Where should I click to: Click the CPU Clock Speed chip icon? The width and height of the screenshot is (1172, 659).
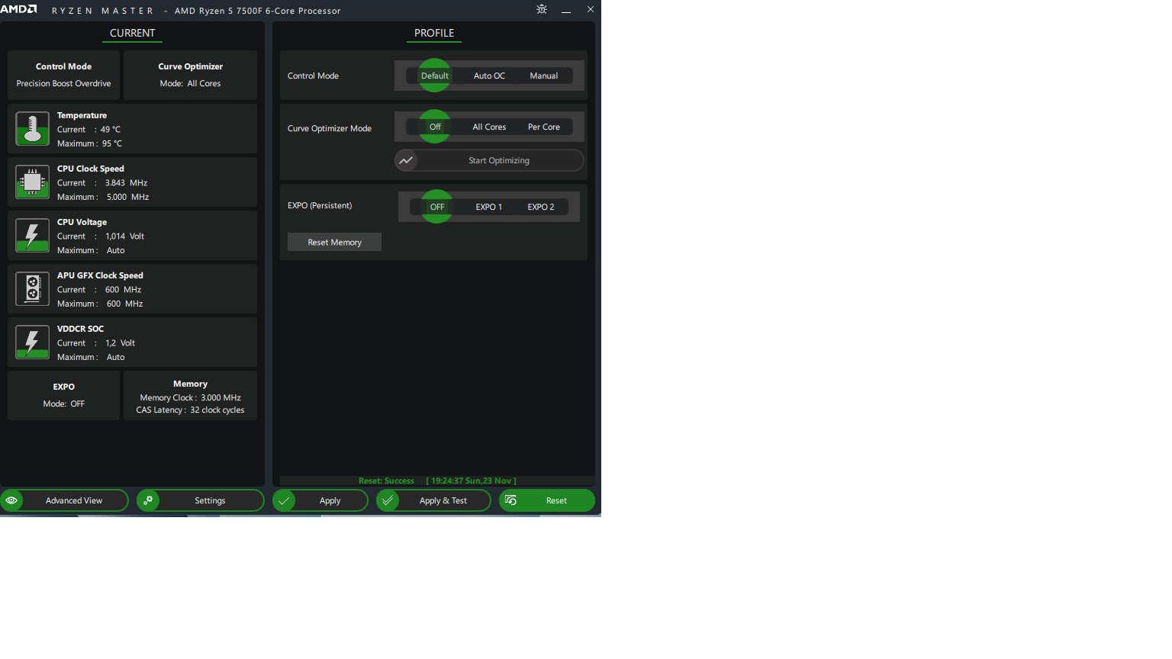pos(32,182)
